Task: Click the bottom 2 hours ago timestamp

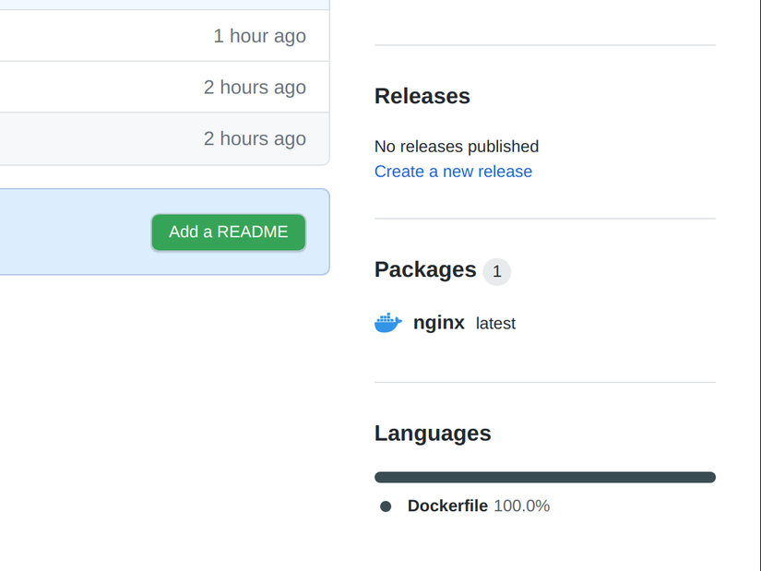Action: click(255, 138)
